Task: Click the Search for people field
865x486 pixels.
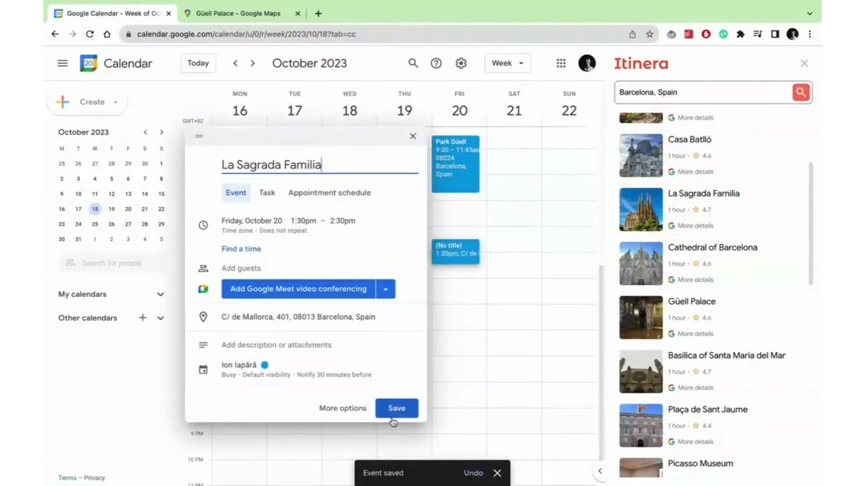Action: pyautogui.click(x=112, y=263)
